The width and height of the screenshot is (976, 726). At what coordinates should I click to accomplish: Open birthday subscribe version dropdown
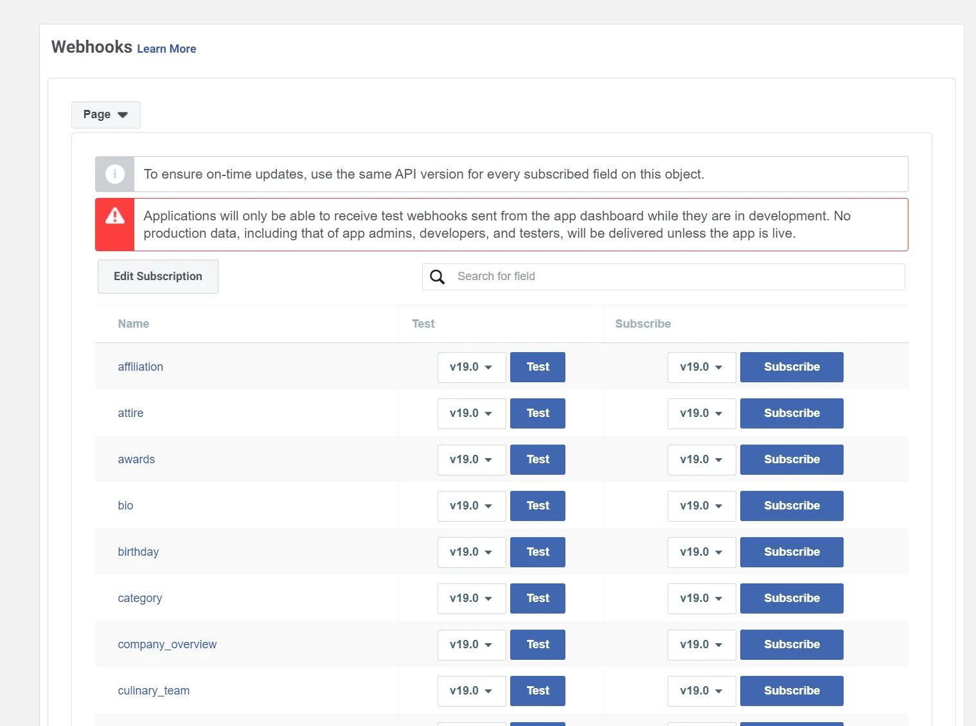(702, 553)
